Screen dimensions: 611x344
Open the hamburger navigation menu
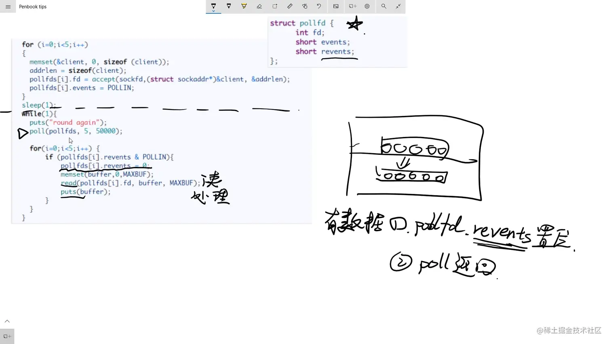pyautogui.click(x=8, y=6)
